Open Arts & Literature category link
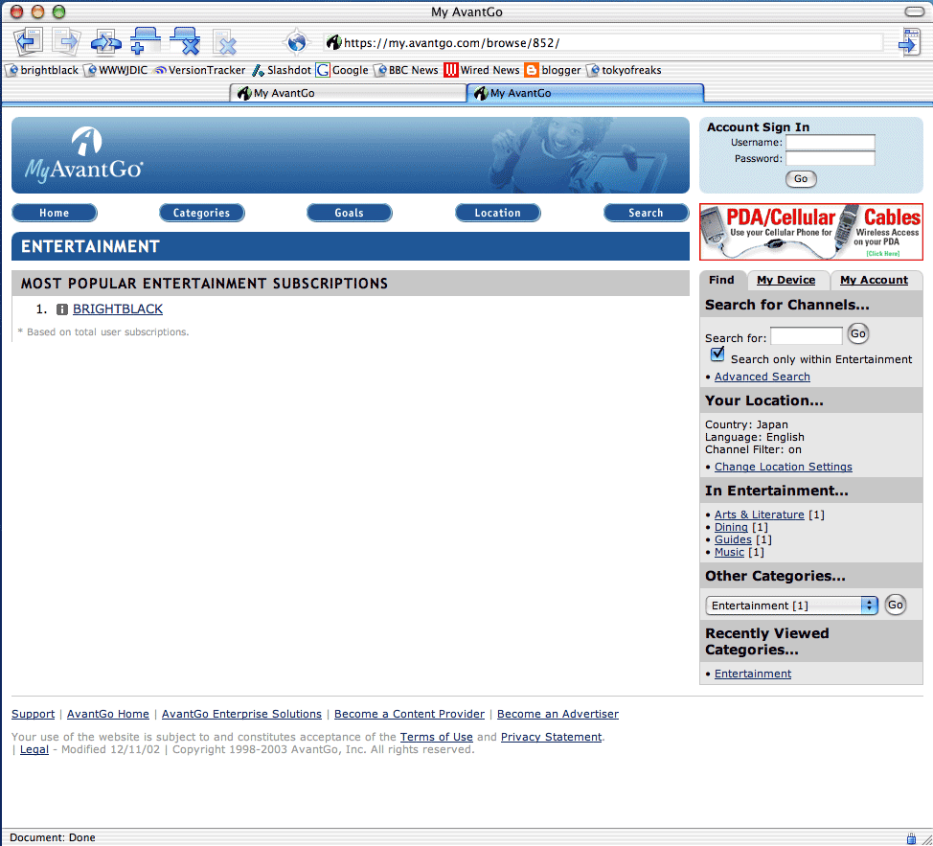 (760, 514)
